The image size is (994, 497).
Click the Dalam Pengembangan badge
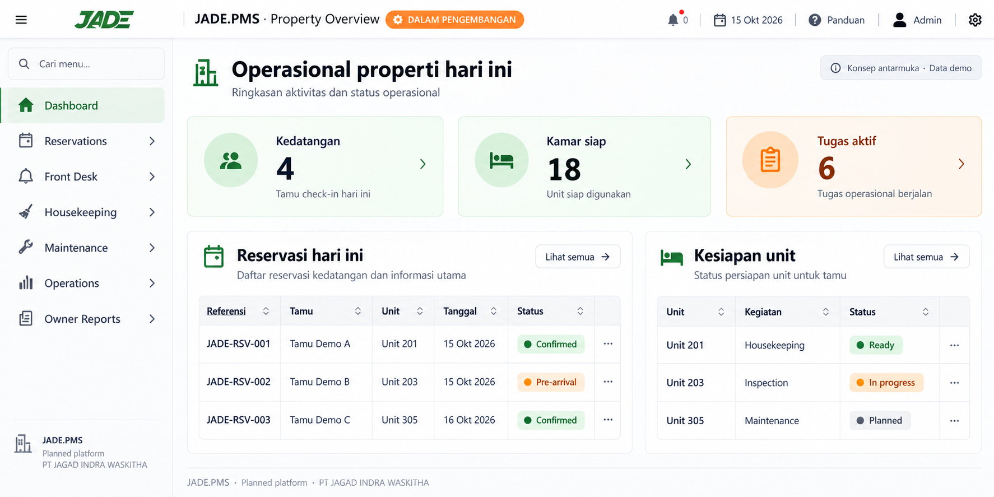(x=454, y=20)
